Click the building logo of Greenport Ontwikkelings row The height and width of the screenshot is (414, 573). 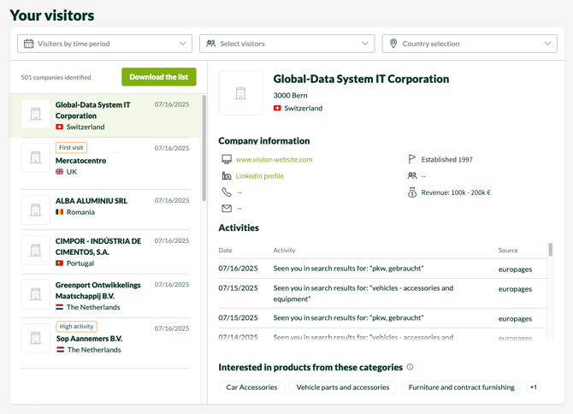pyautogui.click(x=35, y=294)
